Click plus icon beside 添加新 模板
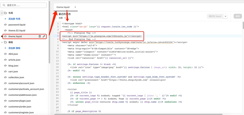Image resolution: width=244 pixels, height=115 pixels. [5, 48]
